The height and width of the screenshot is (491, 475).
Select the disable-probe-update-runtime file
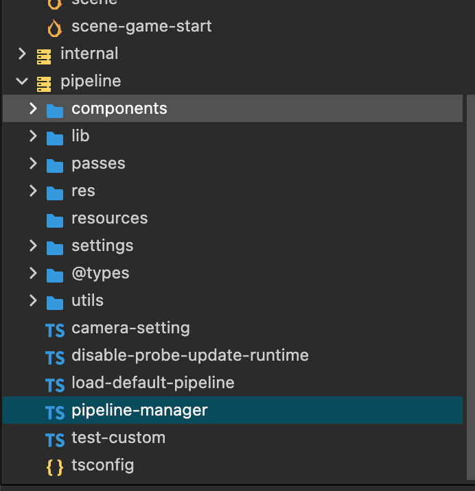click(x=189, y=355)
